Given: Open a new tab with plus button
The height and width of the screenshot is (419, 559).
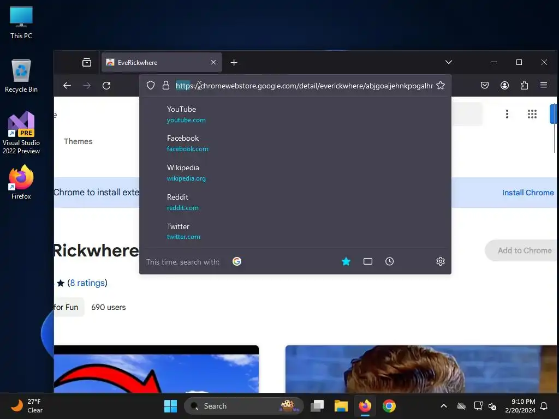Looking at the screenshot, I should click(x=234, y=63).
